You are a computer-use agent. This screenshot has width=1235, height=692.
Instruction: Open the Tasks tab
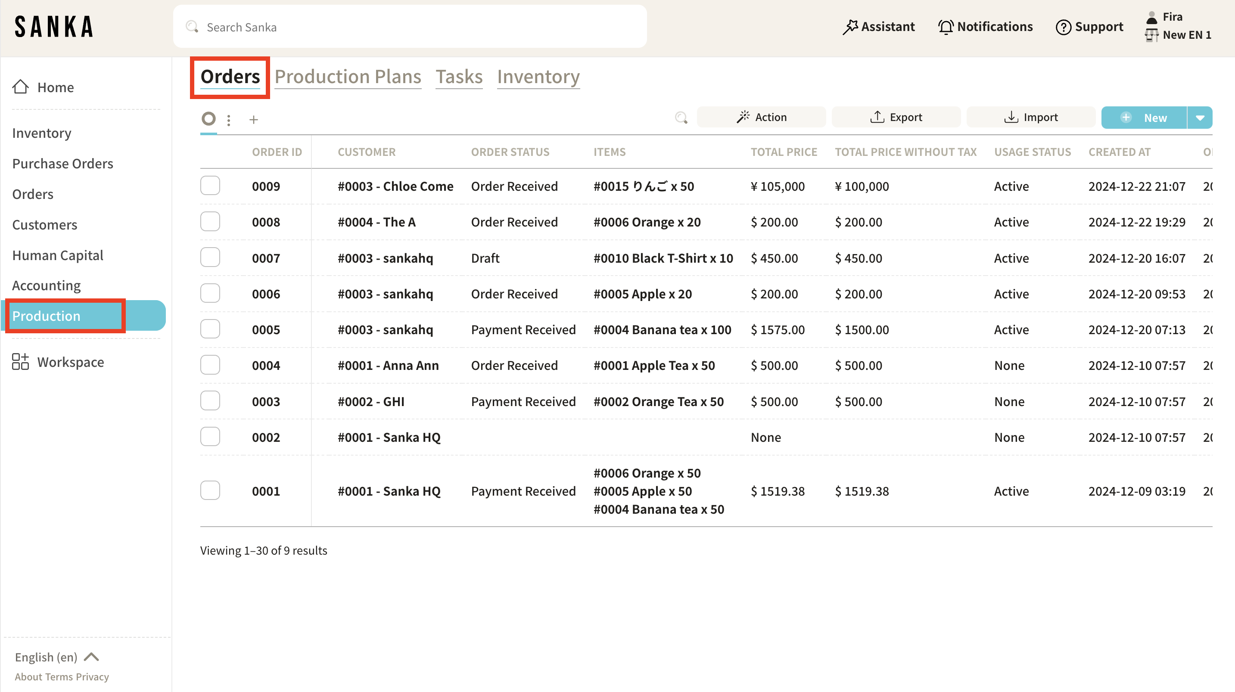459,77
